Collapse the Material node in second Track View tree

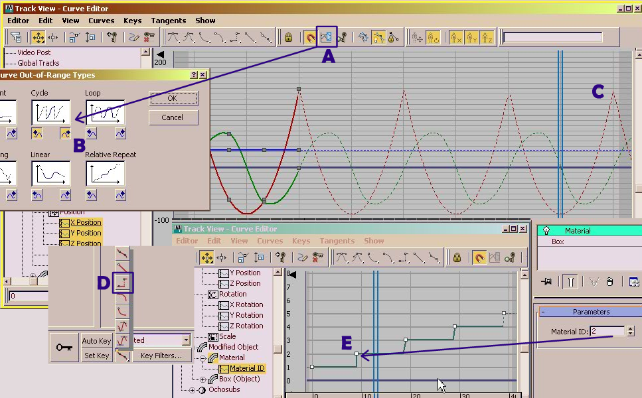202,358
